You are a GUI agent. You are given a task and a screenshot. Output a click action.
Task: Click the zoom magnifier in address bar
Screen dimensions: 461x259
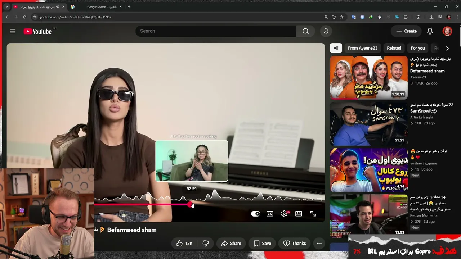point(326,17)
